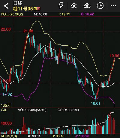Switch the CJL volume indicator label
The image size is (120, 138).
point(4,110)
